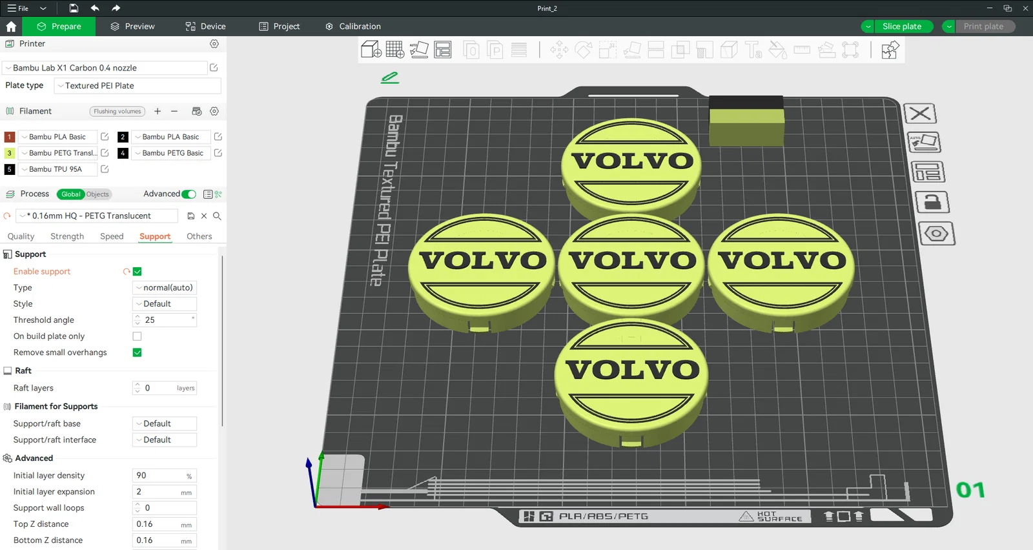Screen dimensions: 1033x550
Task: Select the Move tool
Action: (x=559, y=50)
